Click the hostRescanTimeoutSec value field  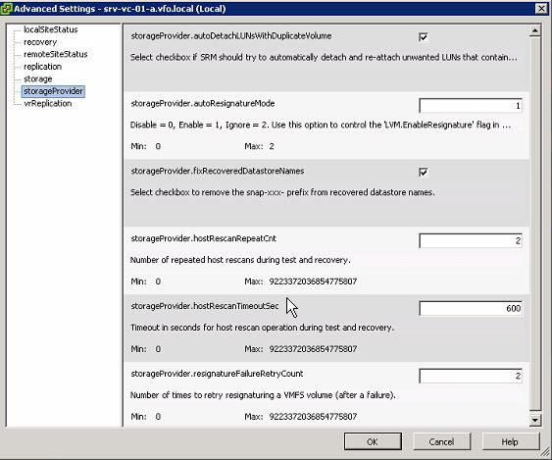tap(471, 309)
